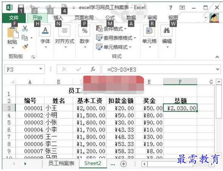The height and width of the screenshot is (171, 223).
Task: Select column F header
Action: click(x=180, y=82)
